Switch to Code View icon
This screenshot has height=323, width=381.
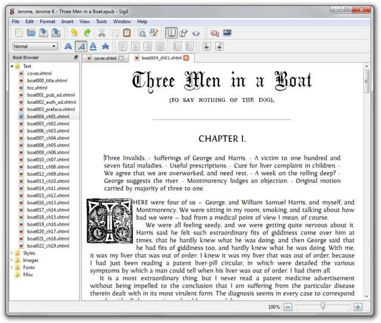(196, 33)
